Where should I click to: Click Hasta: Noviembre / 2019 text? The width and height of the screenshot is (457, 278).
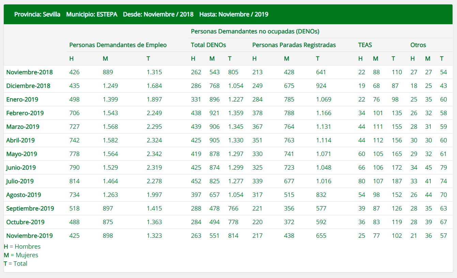[x=234, y=14]
